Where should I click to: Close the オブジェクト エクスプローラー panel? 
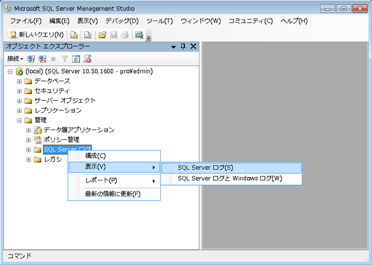click(193, 46)
